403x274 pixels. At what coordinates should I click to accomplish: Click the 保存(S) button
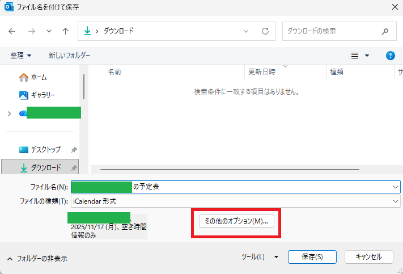click(x=312, y=257)
